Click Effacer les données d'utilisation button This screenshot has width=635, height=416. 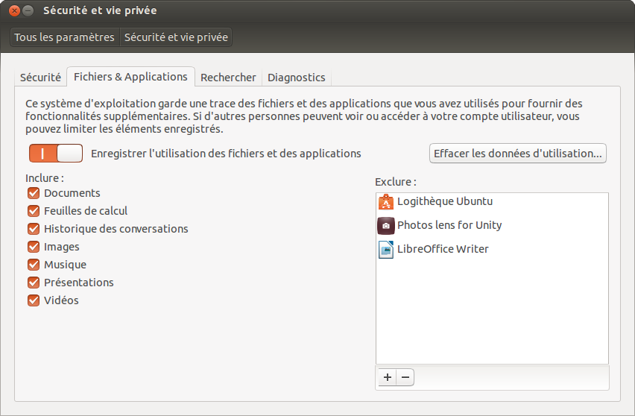click(x=517, y=154)
